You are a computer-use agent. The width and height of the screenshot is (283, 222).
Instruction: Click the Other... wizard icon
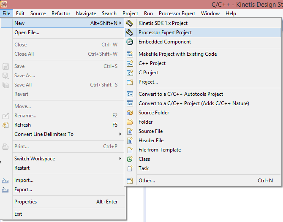pos(130,181)
